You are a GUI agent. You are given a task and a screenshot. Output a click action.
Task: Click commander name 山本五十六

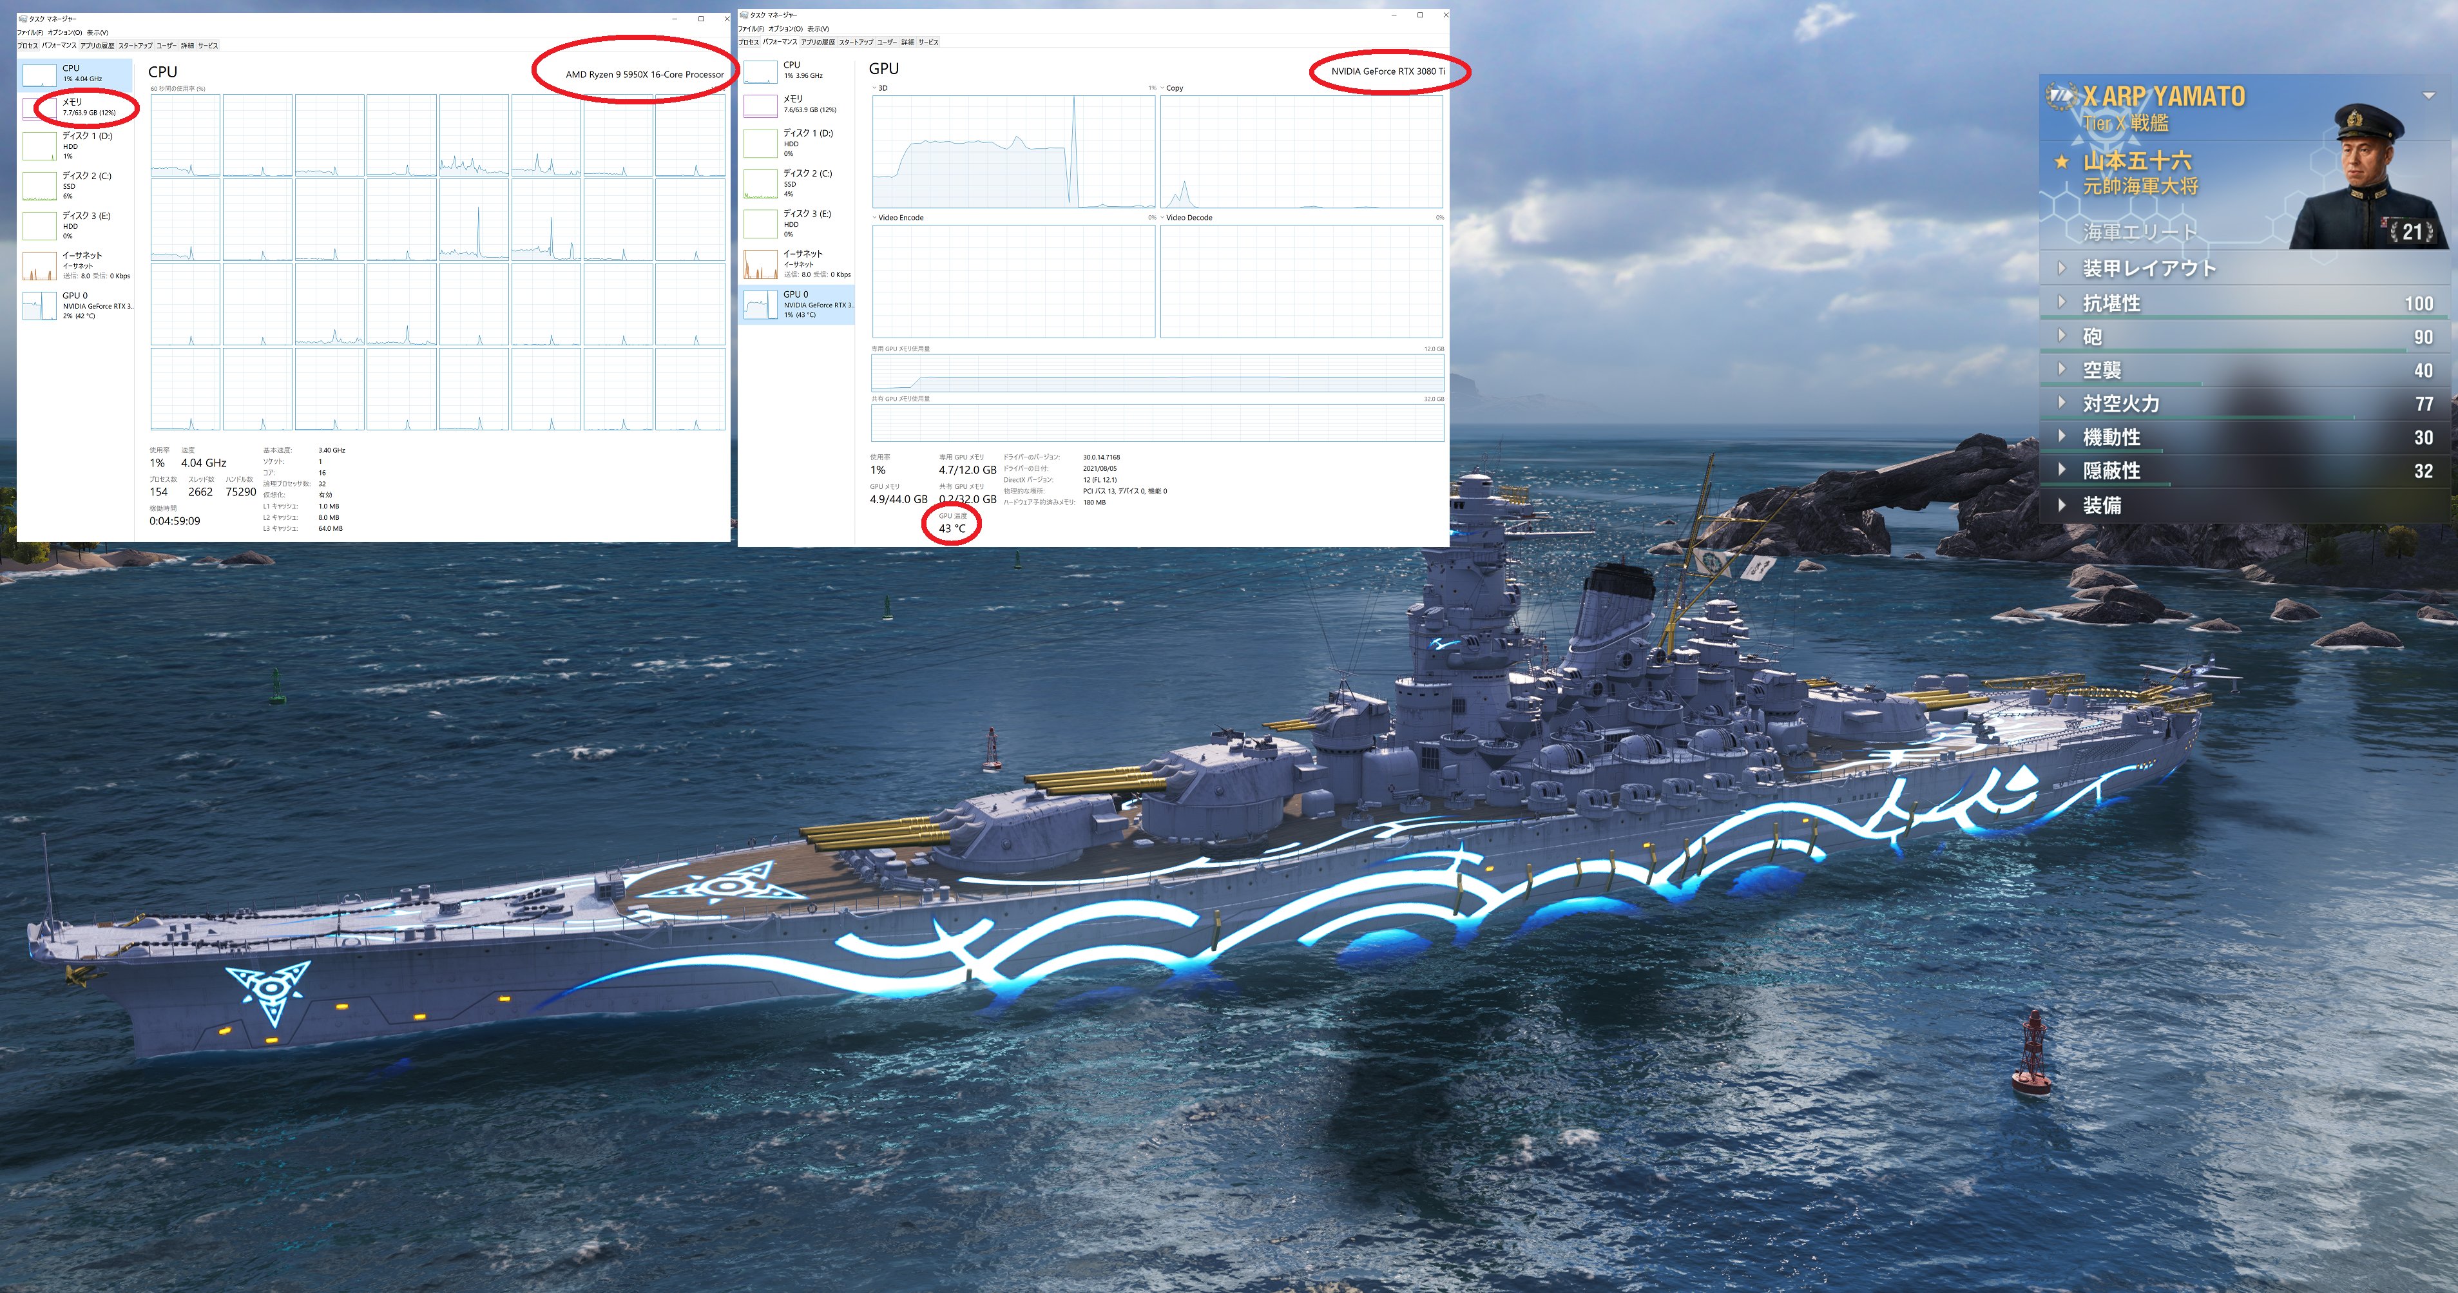point(2137,161)
